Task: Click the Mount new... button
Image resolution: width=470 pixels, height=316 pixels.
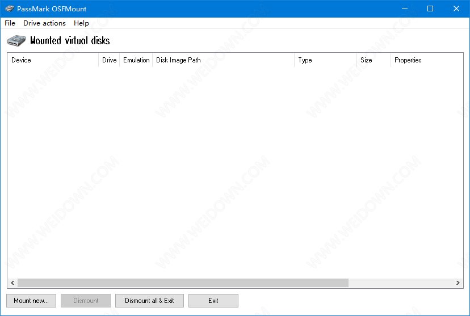Action: 31,301
